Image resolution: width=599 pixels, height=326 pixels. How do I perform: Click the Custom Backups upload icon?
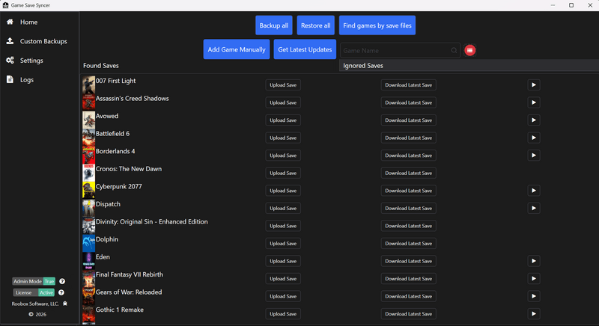tap(10, 41)
